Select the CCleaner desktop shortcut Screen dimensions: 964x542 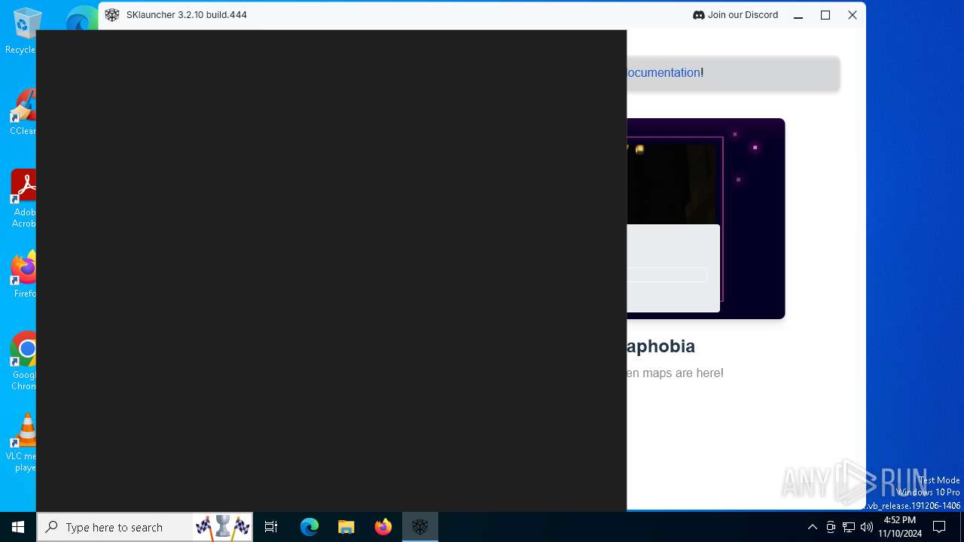[23, 113]
